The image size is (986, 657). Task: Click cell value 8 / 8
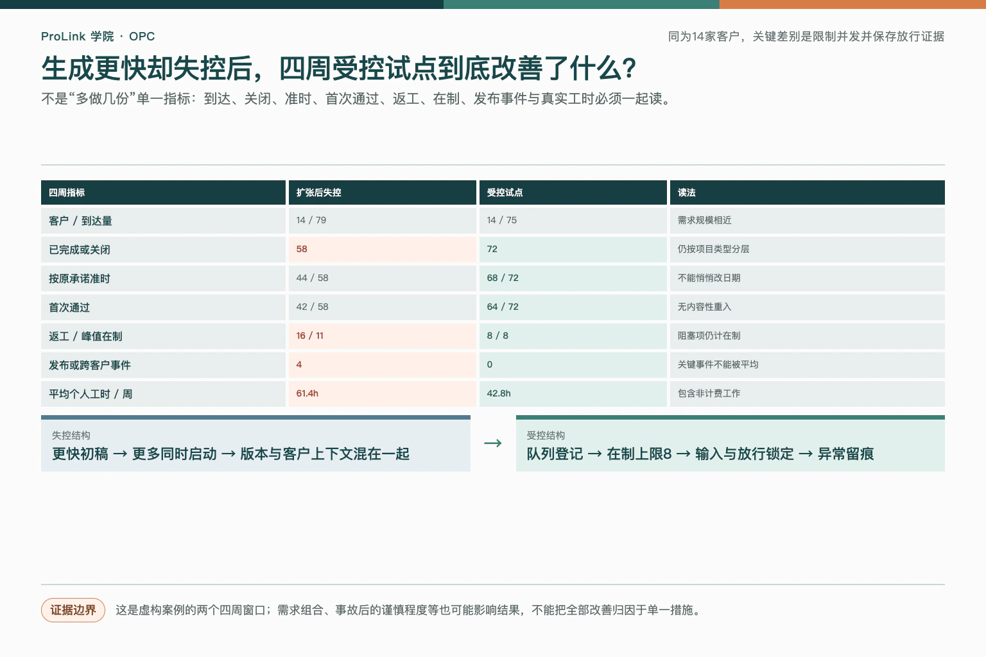coord(497,336)
